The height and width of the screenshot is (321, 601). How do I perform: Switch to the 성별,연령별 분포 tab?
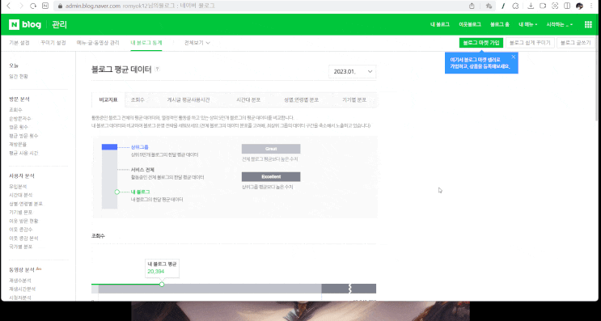301,100
